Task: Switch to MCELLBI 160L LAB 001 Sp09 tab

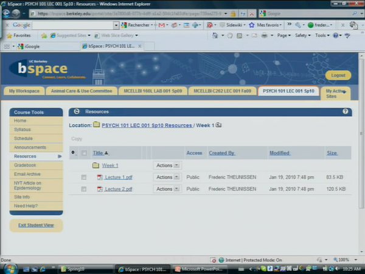Action: pos(153,91)
